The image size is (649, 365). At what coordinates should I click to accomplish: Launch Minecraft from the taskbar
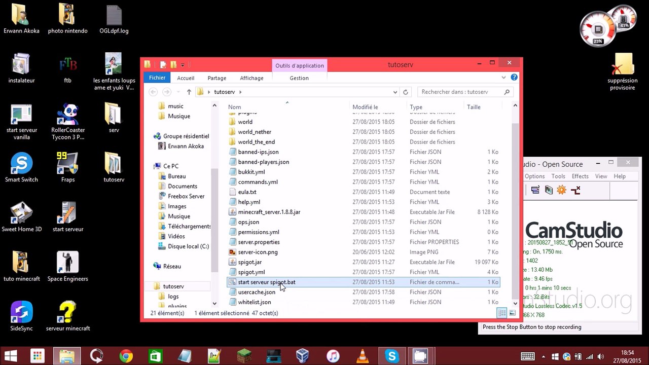(x=244, y=356)
